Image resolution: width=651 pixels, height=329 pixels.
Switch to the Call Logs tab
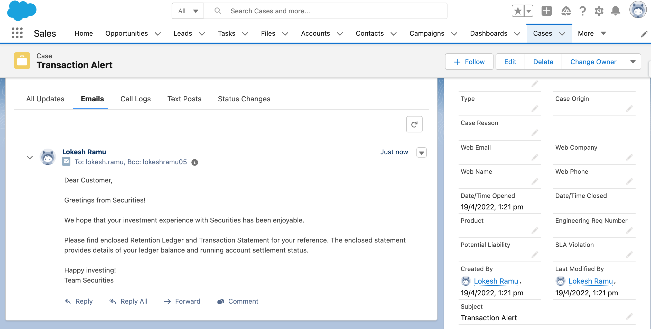point(135,99)
